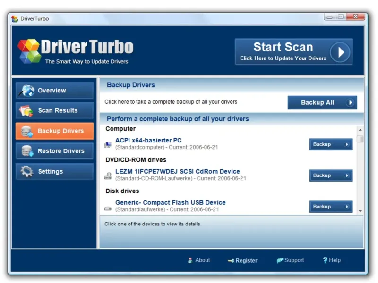Click the Compact Flash USB Device disk icon
Screen dimensions: 378x283
coord(108,208)
